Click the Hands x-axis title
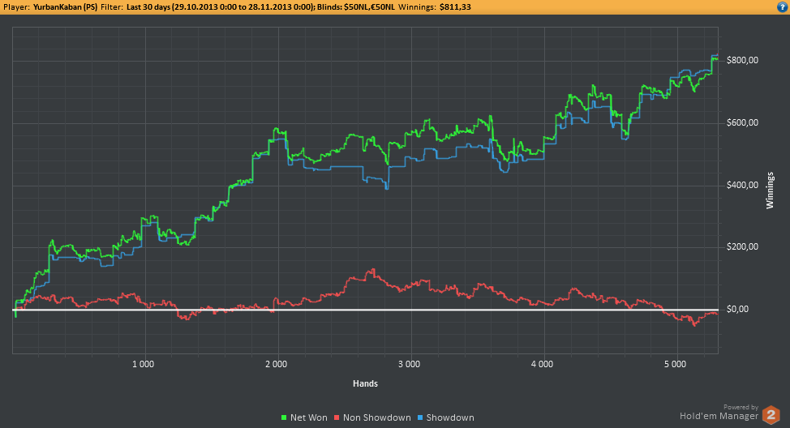This screenshot has height=428, width=790. [x=365, y=383]
